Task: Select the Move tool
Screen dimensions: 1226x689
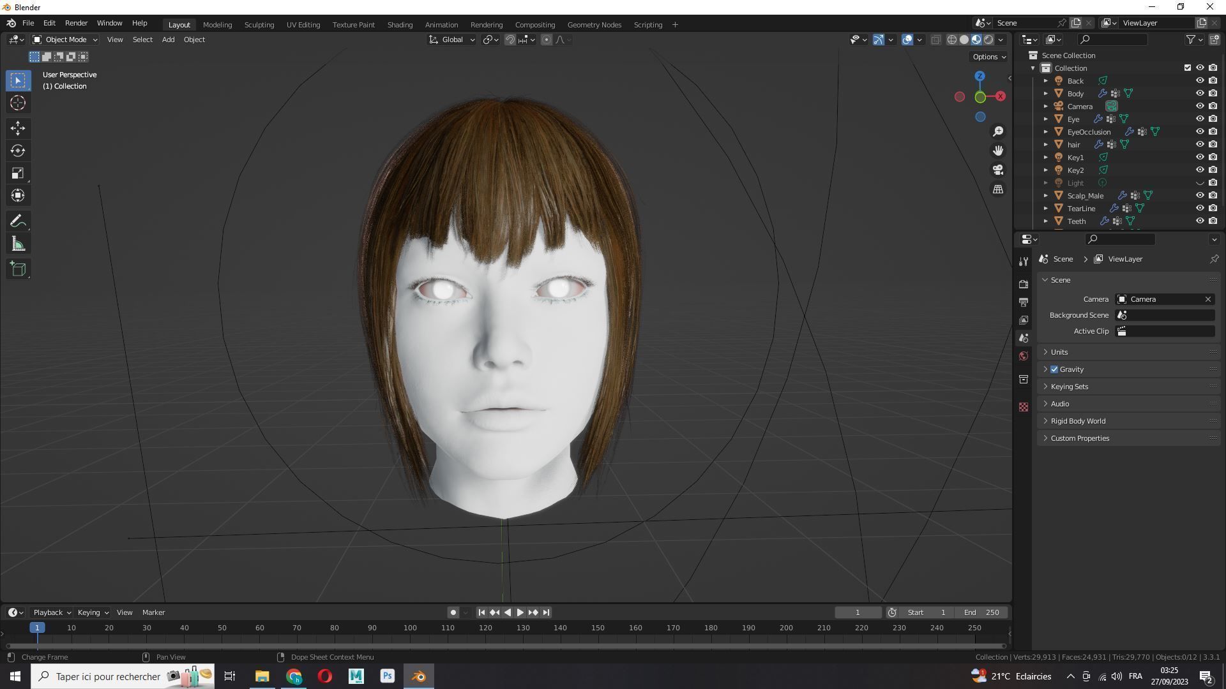Action: coord(18,128)
